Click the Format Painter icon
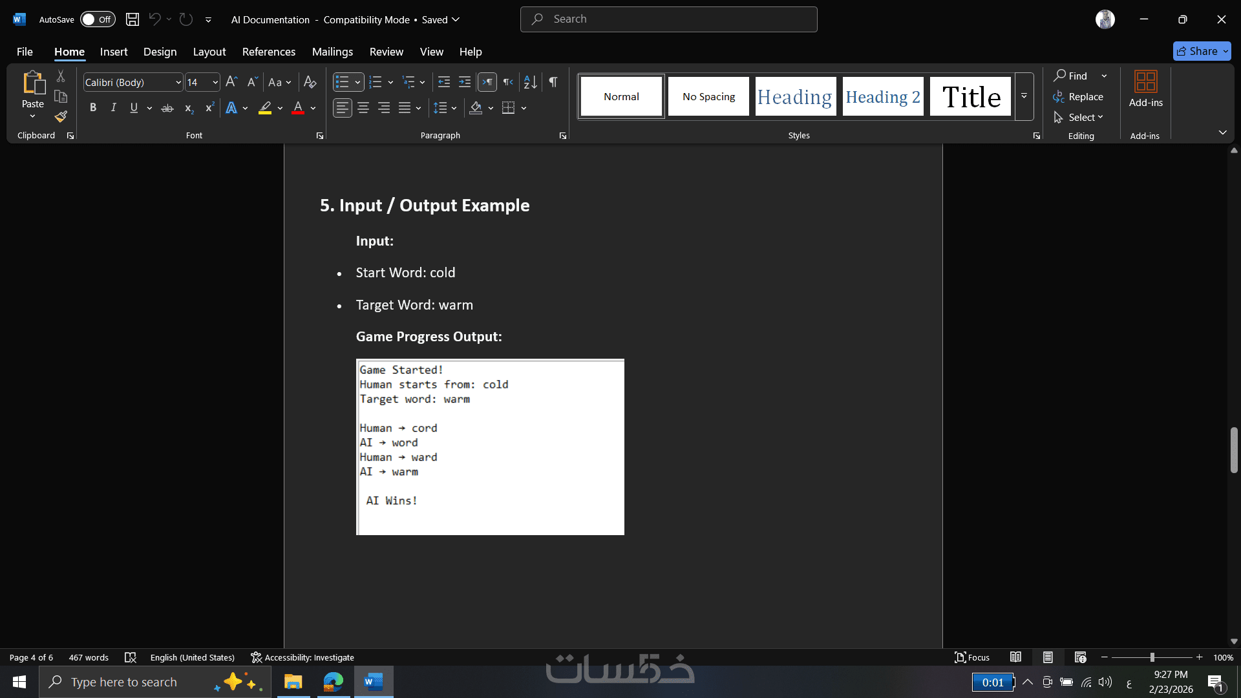The height and width of the screenshot is (698, 1241). (61, 117)
